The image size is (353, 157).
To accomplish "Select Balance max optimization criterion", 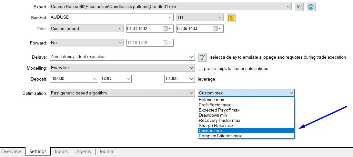I will point(211,100).
